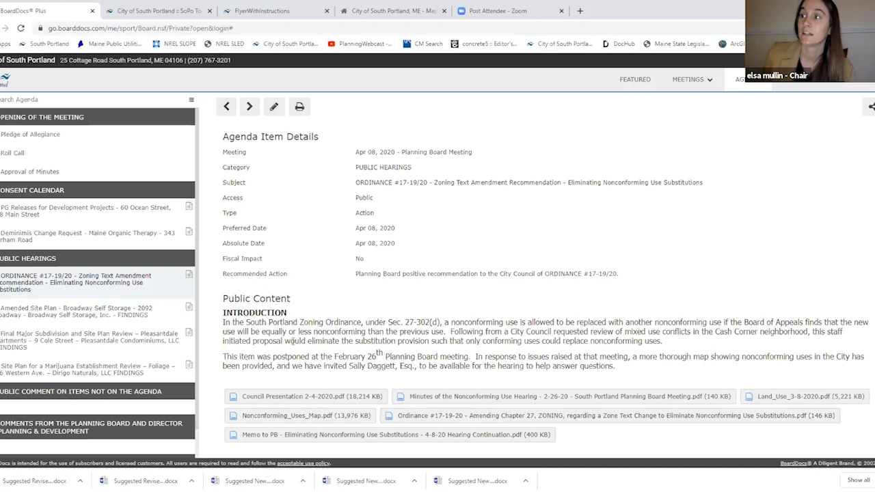Open Minutes of the Nonconforming Use Hearing pdf
This screenshot has height=492, width=875.
pos(563,396)
